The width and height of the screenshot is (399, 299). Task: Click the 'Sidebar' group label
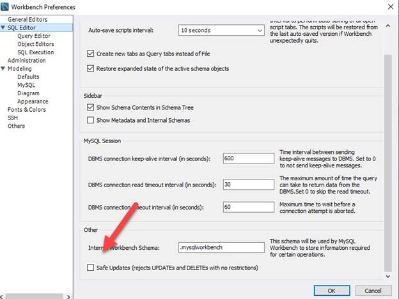[93, 96]
